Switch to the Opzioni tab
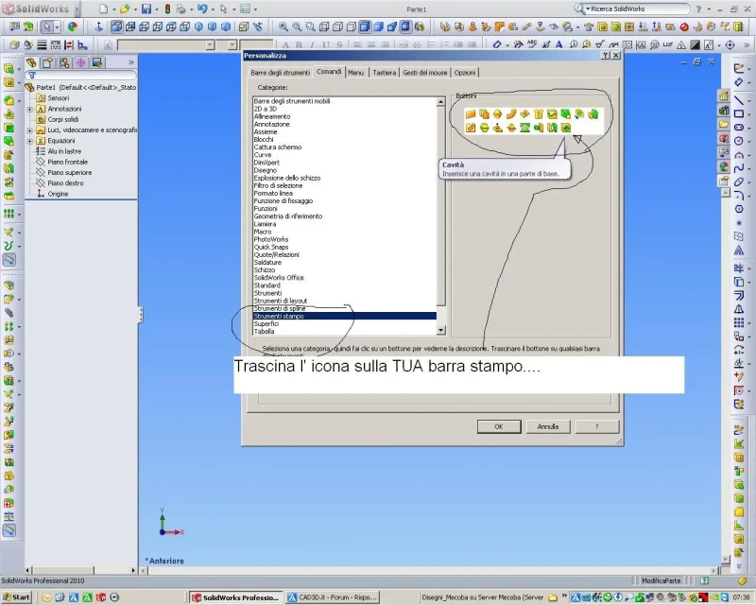 tap(465, 73)
